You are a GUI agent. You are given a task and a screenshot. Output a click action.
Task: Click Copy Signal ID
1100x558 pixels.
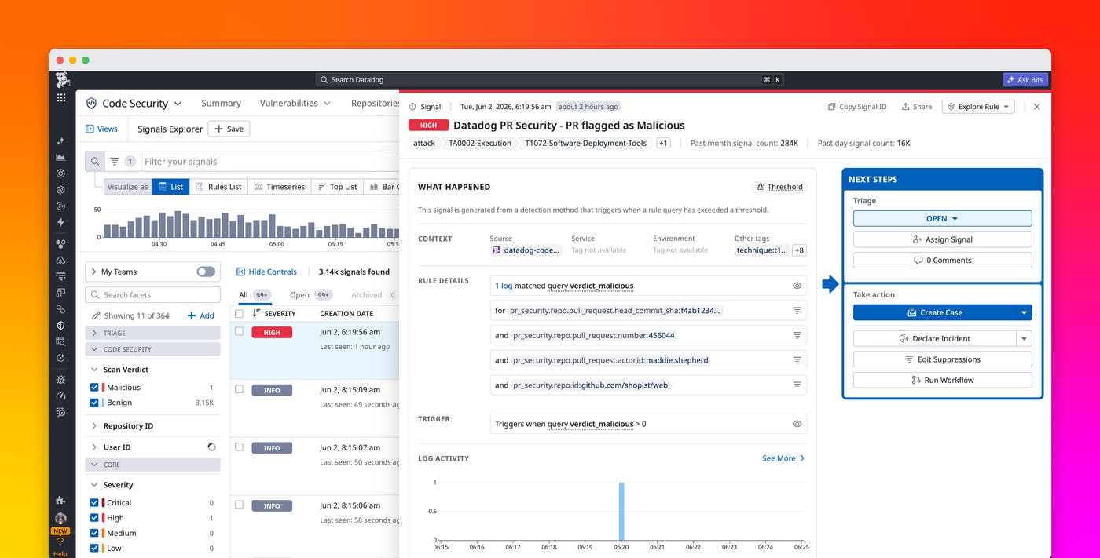click(857, 107)
